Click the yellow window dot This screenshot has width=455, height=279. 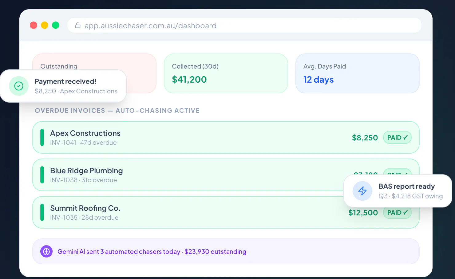coord(45,25)
